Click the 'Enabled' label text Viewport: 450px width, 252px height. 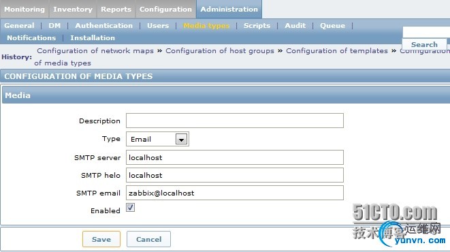click(106, 210)
